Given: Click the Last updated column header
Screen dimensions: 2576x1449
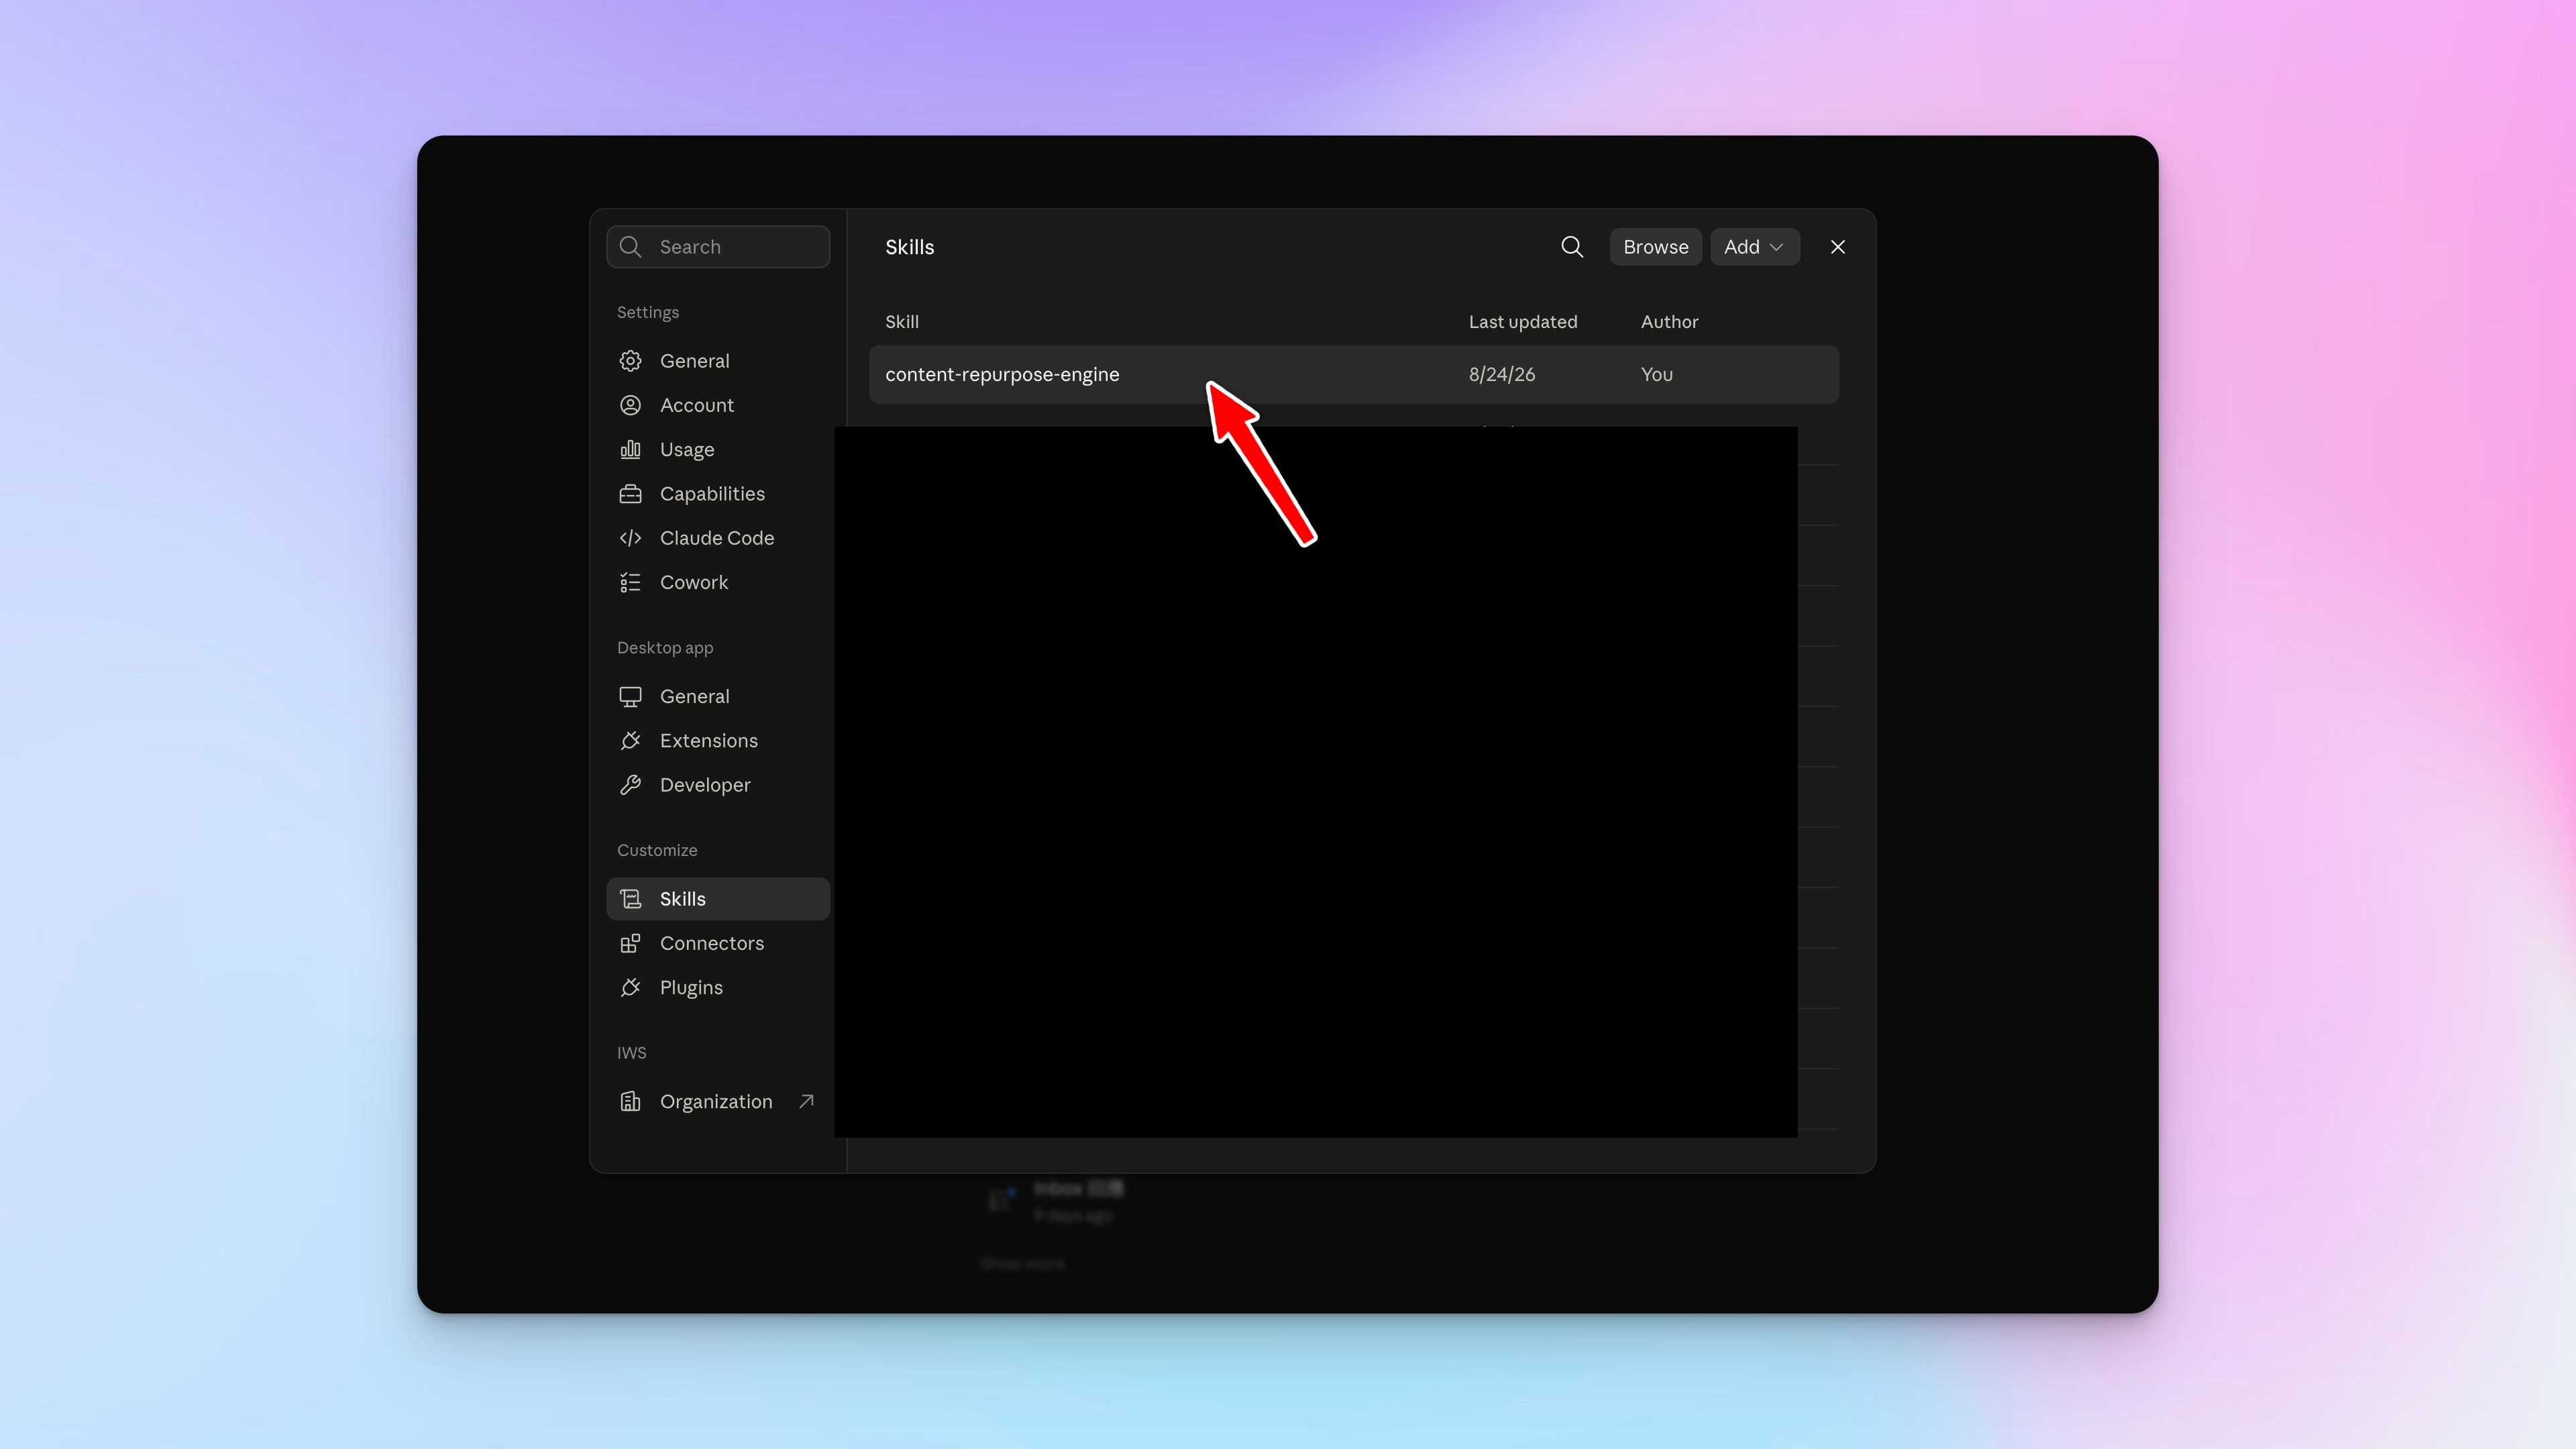Looking at the screenshot, I should click(x=1523, y=322).
